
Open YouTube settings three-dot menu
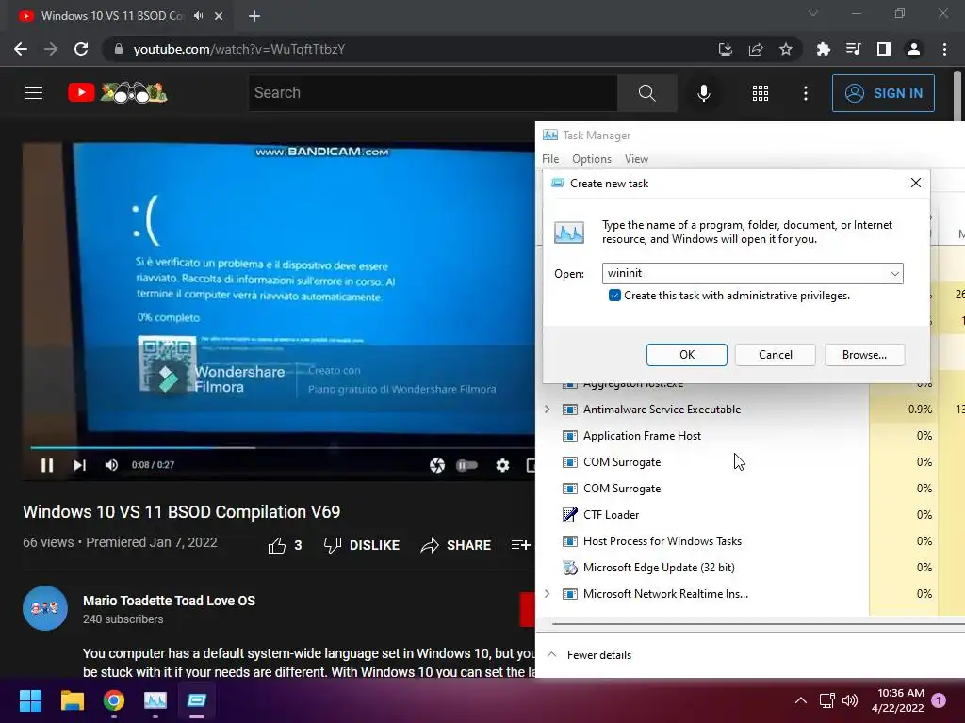[806, 93]
